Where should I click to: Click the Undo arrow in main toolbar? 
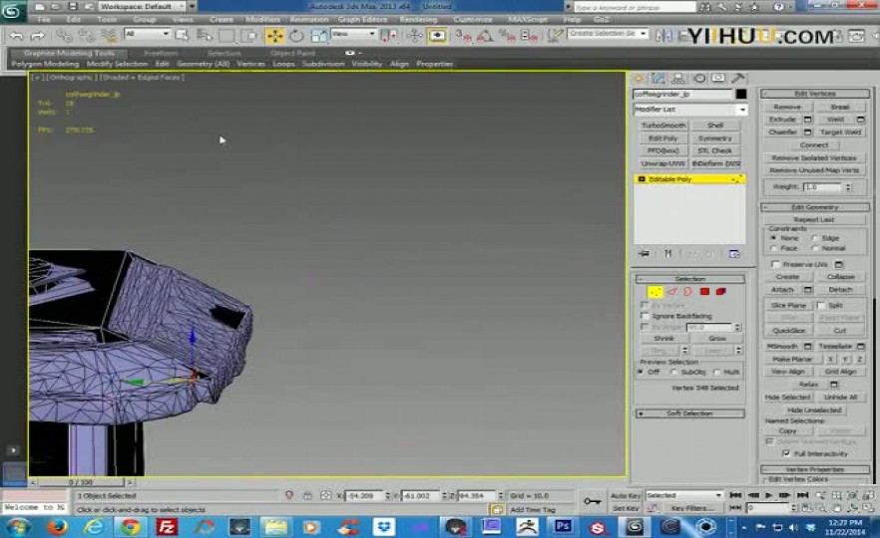click(x=16, y=36)
